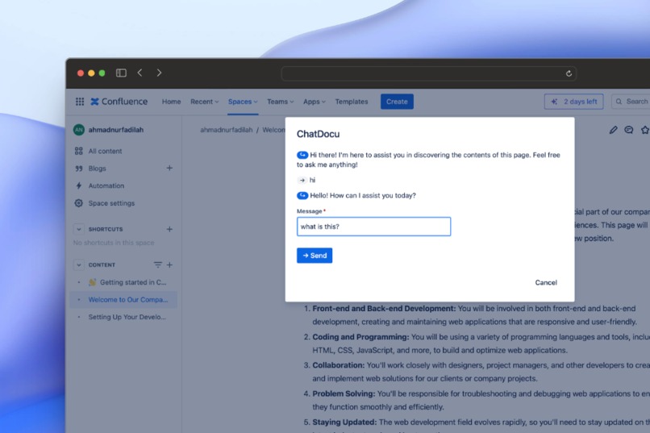The width and height of the screenshot is (650, 433).
Task: Open the content filter icon
Action: click(x=158, y=264)
